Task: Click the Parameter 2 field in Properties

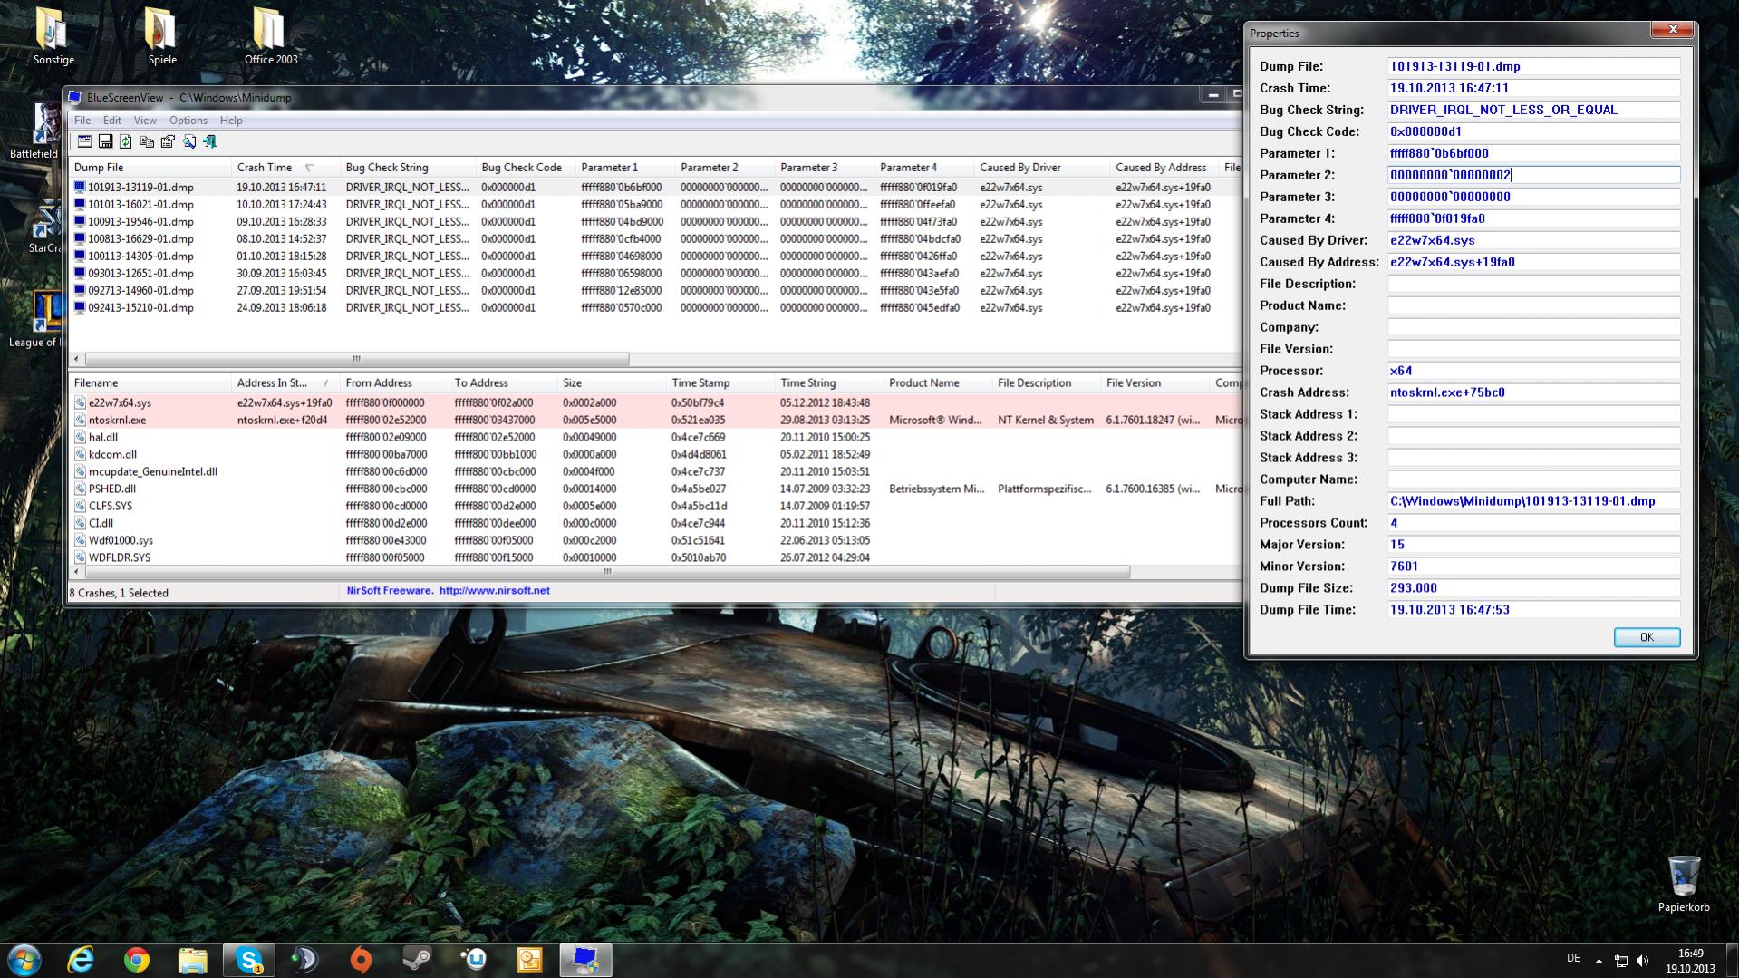Action: pyautogui.click(x=1533, y=175)
